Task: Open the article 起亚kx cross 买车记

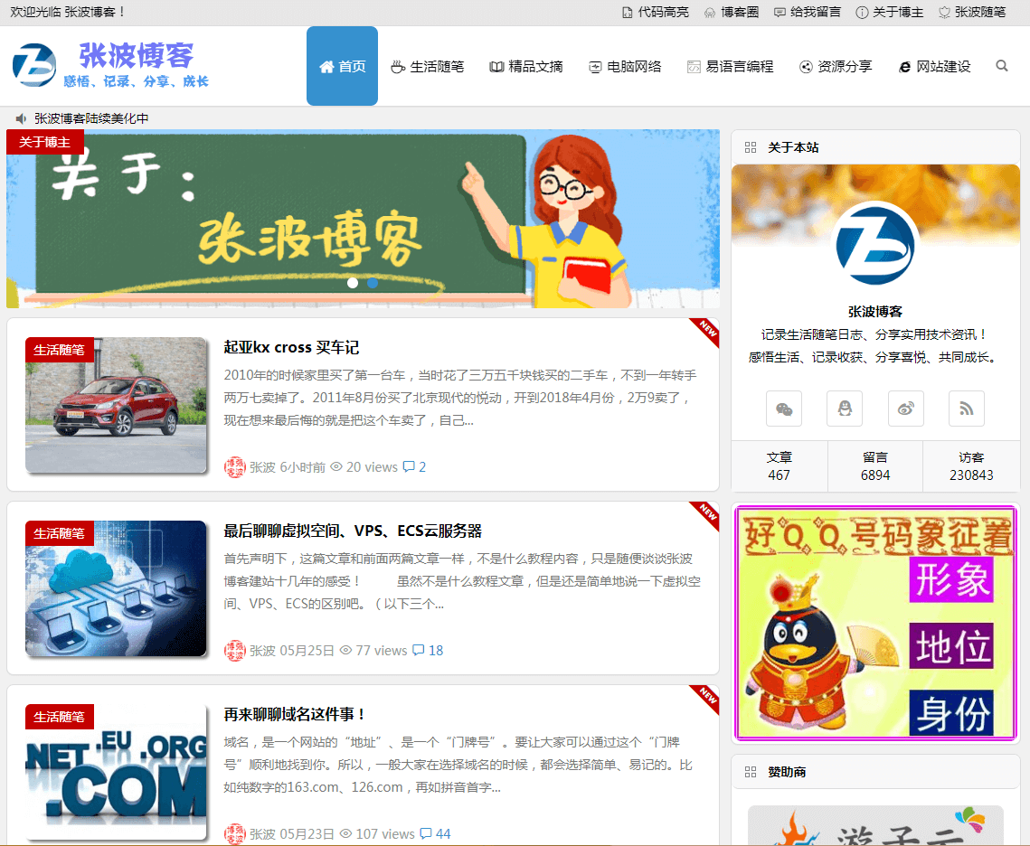Action: (288, 347)
